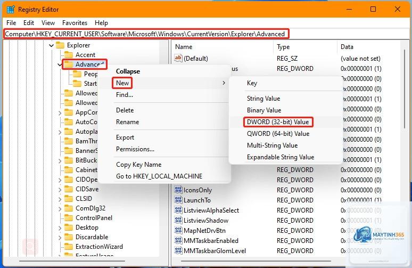The height and width of the screenshot is (268, 412).
Task: Click the Desktop folder icon
Action: click(x=69, y=227)
